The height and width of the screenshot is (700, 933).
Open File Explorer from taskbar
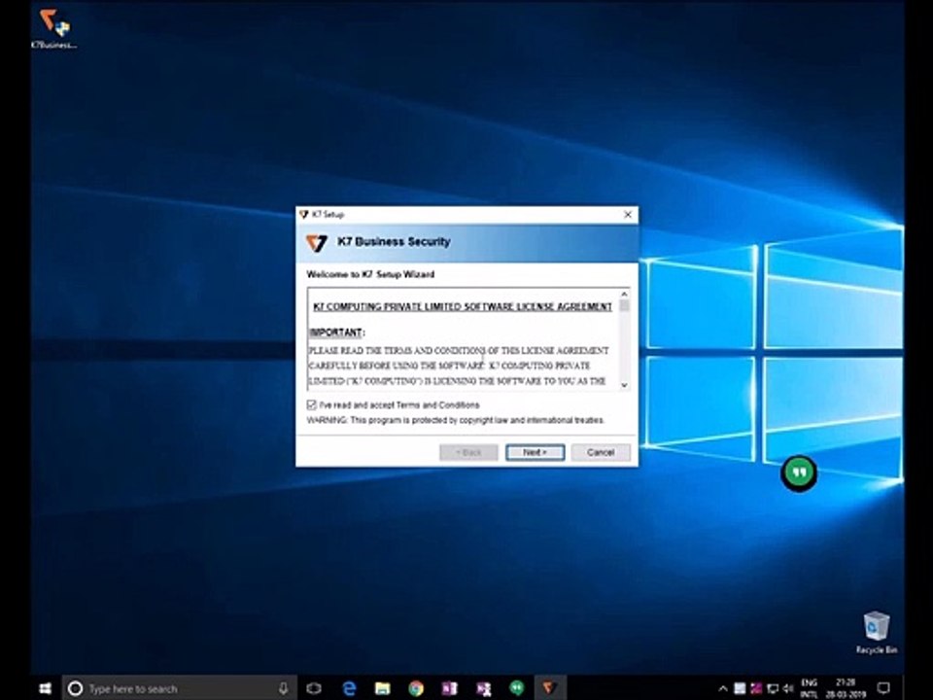(383, 688)
